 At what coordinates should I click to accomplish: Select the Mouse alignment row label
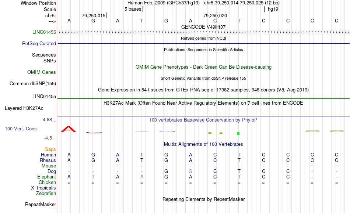pyautogui.click(x=49, y=166)
